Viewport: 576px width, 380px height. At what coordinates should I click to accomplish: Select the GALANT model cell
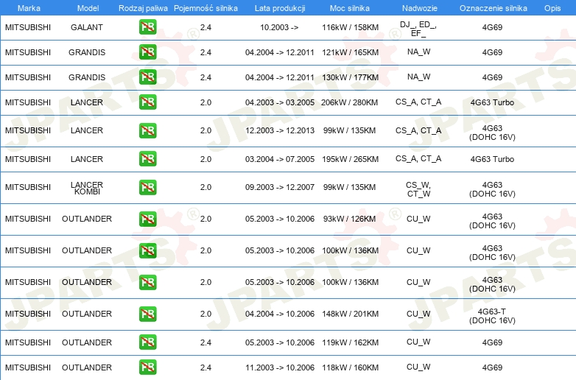87,27
